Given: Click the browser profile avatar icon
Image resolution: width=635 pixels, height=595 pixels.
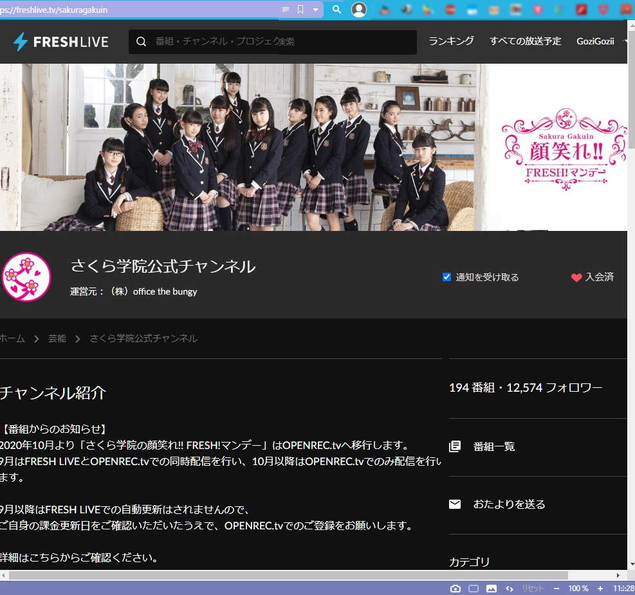Looking at the screenshot, I should coord(359,10).
